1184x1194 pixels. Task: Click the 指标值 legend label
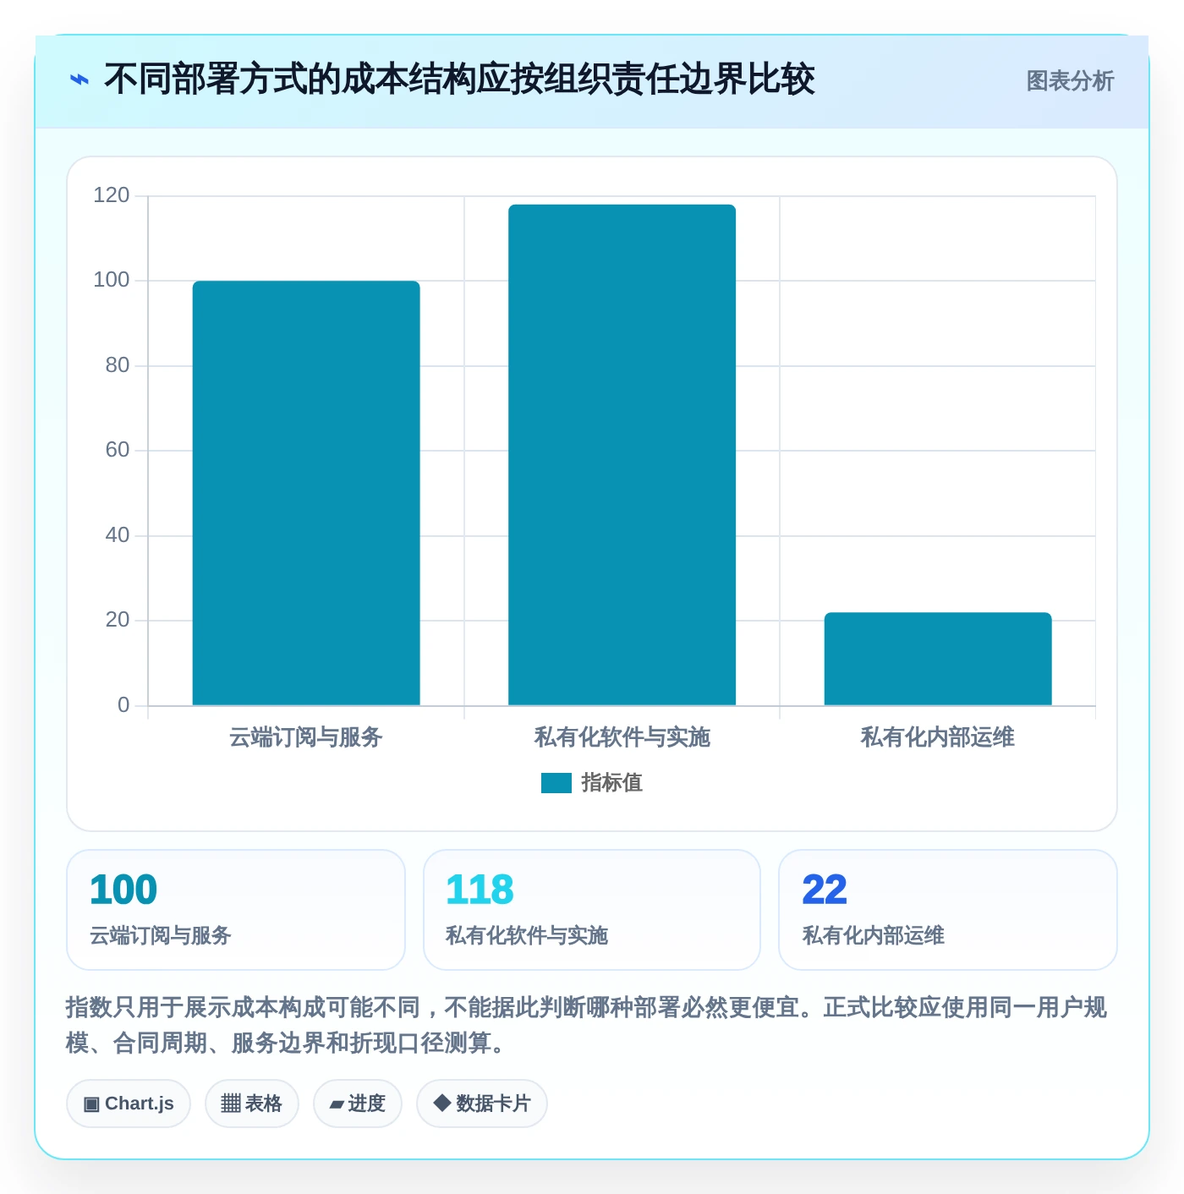tap(612, 783)
